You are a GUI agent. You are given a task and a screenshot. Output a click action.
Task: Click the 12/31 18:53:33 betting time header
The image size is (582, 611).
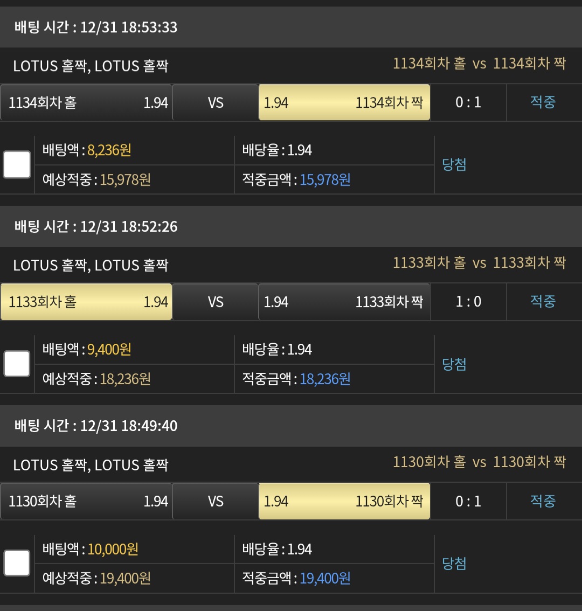pos(96,27)
